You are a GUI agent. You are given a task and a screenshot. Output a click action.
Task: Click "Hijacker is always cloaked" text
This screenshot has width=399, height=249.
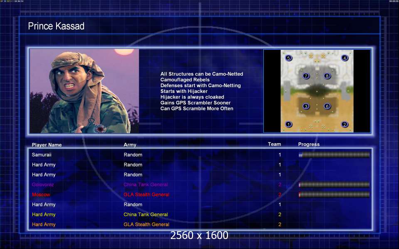click(192, 97)
